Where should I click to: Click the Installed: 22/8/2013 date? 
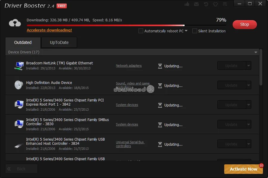click(41, 88)
